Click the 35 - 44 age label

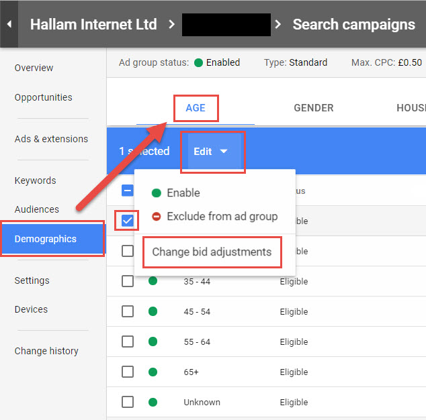pyautogui.click(x=197, y=282)
